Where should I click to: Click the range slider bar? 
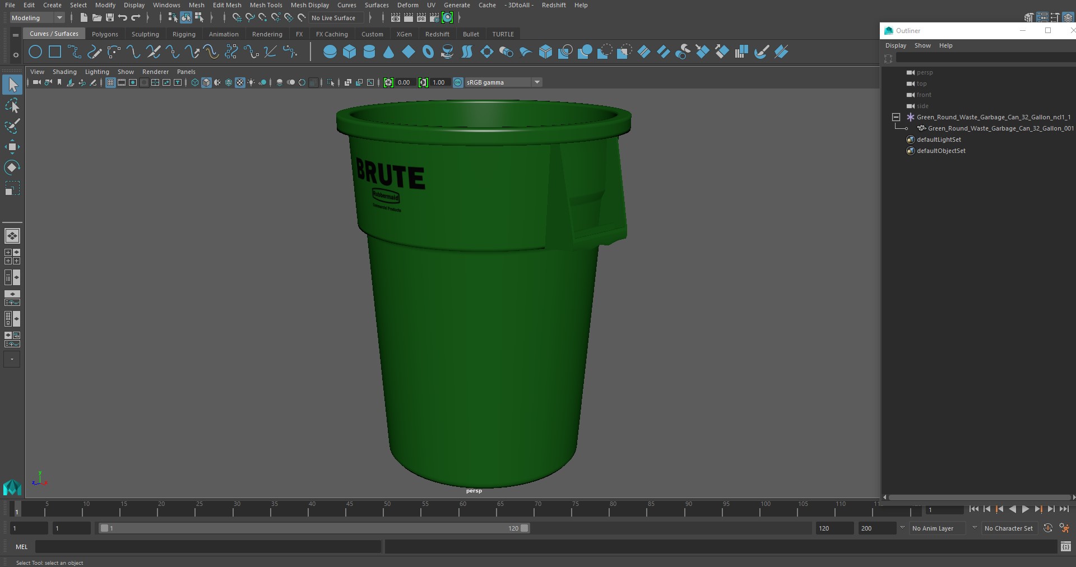tap(314, 528)
